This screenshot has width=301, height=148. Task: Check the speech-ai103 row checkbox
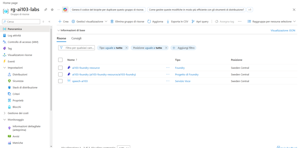61,81
